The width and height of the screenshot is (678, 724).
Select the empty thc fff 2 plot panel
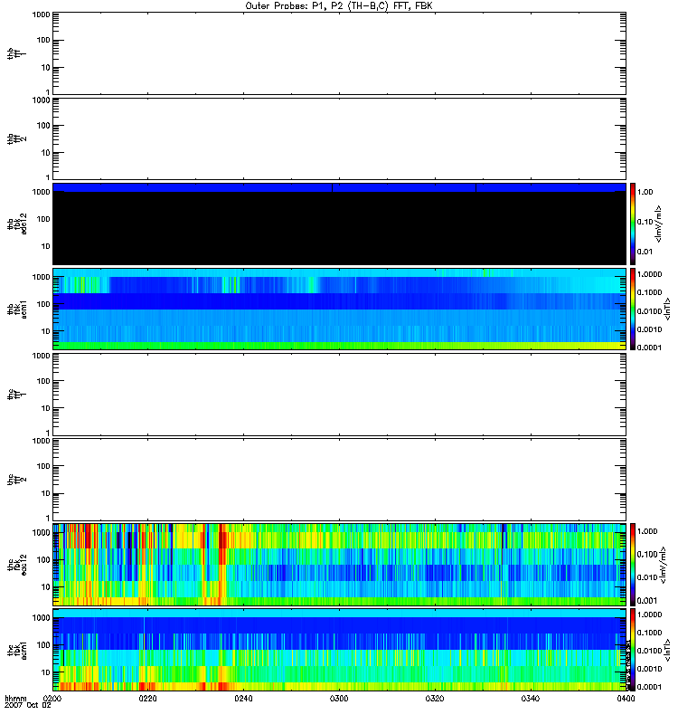point(339,480)
